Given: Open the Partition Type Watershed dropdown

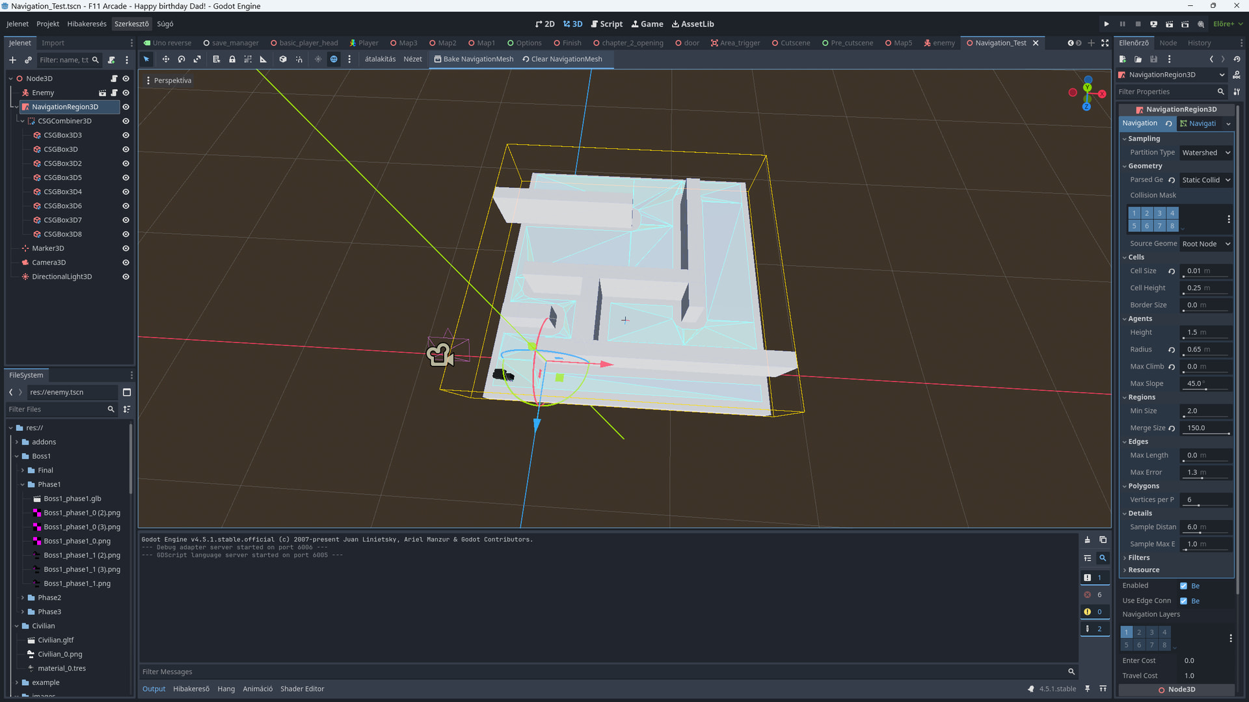Looking at the screenshot, I should pyautogui.click(x=1206, y=153).
